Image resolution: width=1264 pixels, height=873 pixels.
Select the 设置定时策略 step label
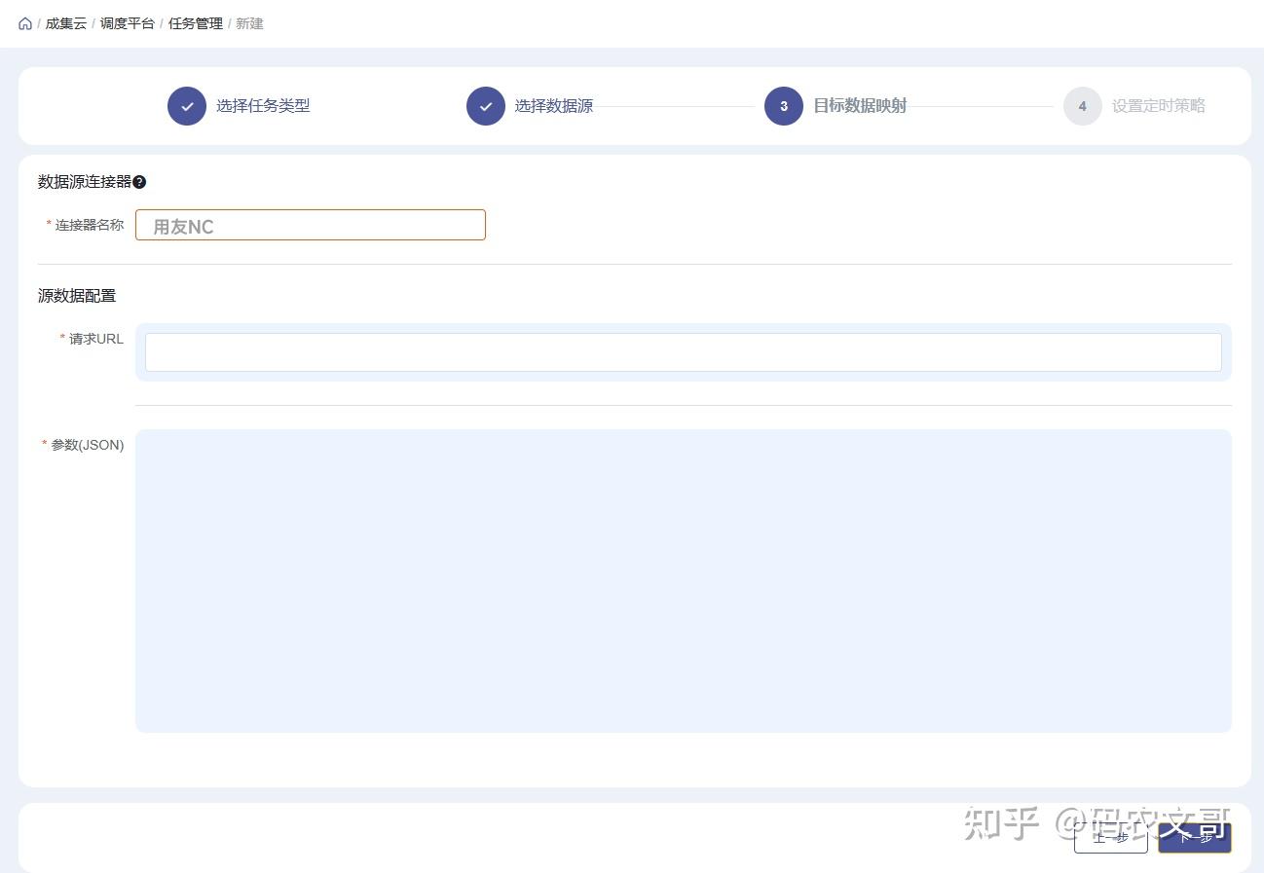[1158, 105]
